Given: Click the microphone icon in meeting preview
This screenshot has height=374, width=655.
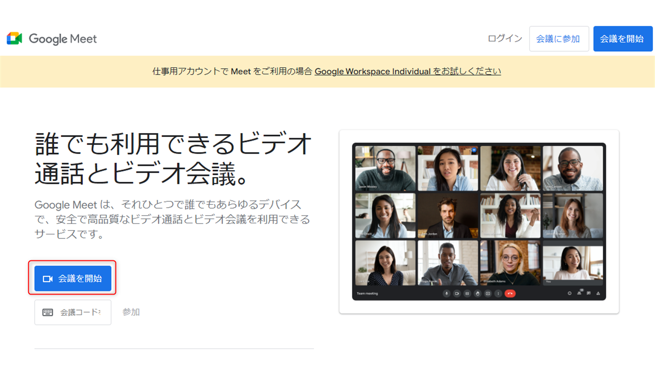Looking at the screenshot, I should click(x=446, y=294).
